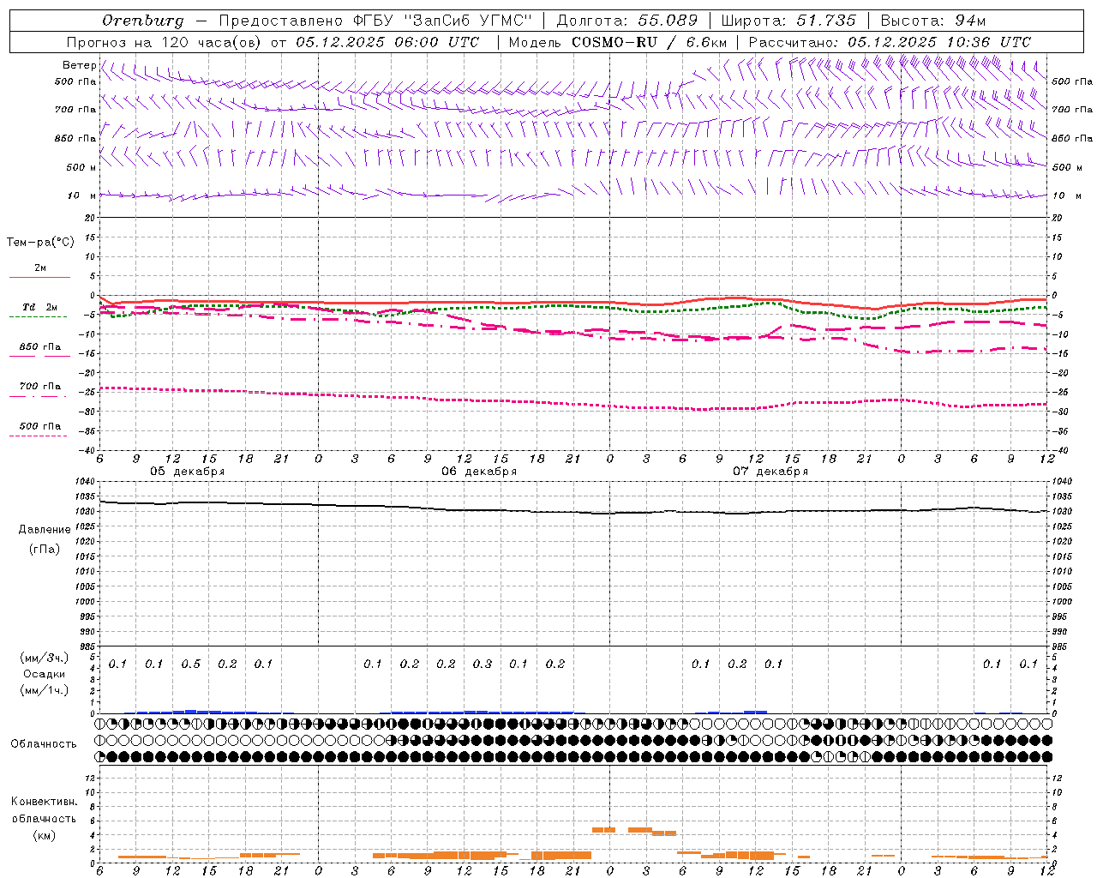
Task: Click the "(мм/1ч.)" precipitation unit label
Action: (x=45, y=690)
